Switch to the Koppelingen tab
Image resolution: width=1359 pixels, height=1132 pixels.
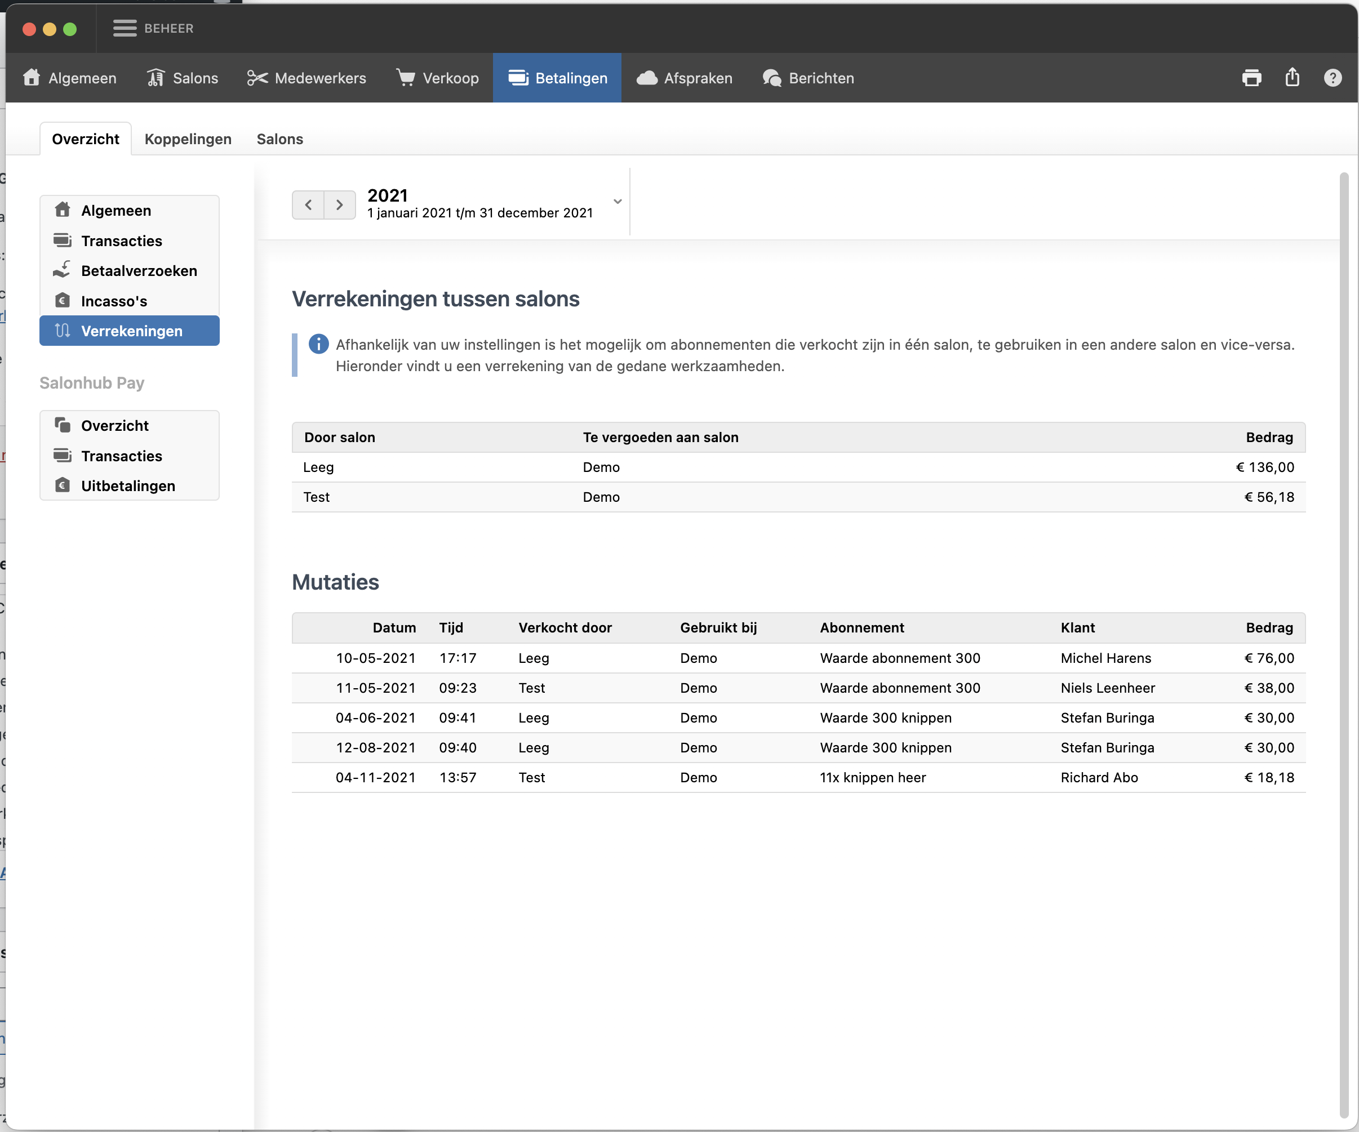pos(188,139)
